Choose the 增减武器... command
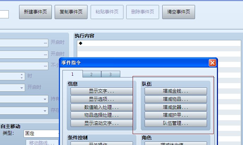The image size is (243, 145). coord(176,107)
